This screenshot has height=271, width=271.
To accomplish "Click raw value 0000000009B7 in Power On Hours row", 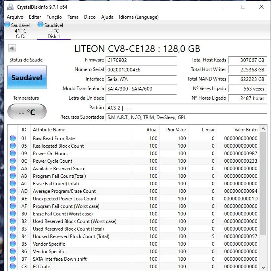I will 240,154.
